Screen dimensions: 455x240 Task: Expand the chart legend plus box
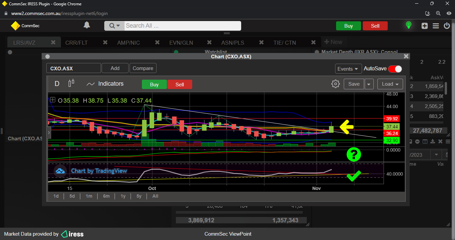[53, 100]
